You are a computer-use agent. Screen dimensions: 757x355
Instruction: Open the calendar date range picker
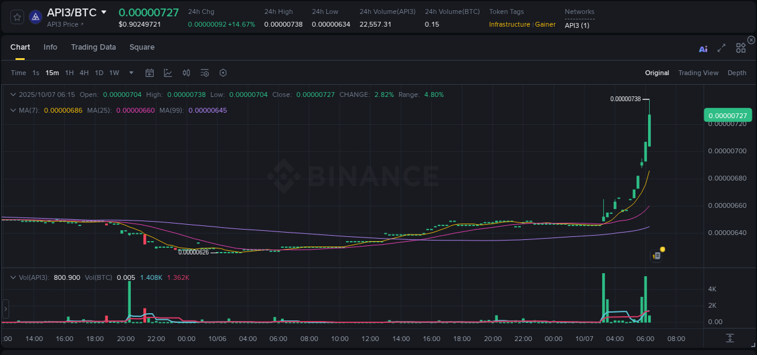click(150, 72)
